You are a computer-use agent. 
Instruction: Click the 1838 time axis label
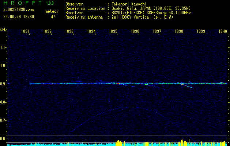pyautogui.click(x=179, y=31)
